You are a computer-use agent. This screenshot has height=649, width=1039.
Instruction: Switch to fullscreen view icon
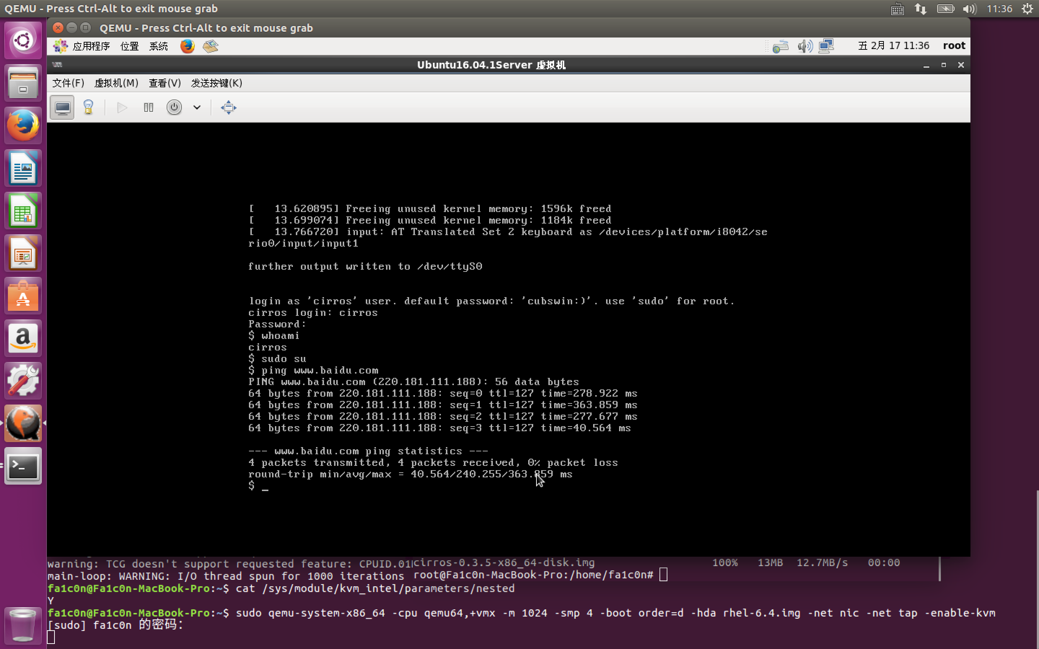[228, 108]
